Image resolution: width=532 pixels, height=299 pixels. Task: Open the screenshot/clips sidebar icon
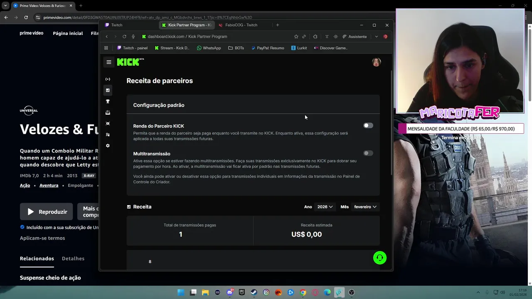108,123
